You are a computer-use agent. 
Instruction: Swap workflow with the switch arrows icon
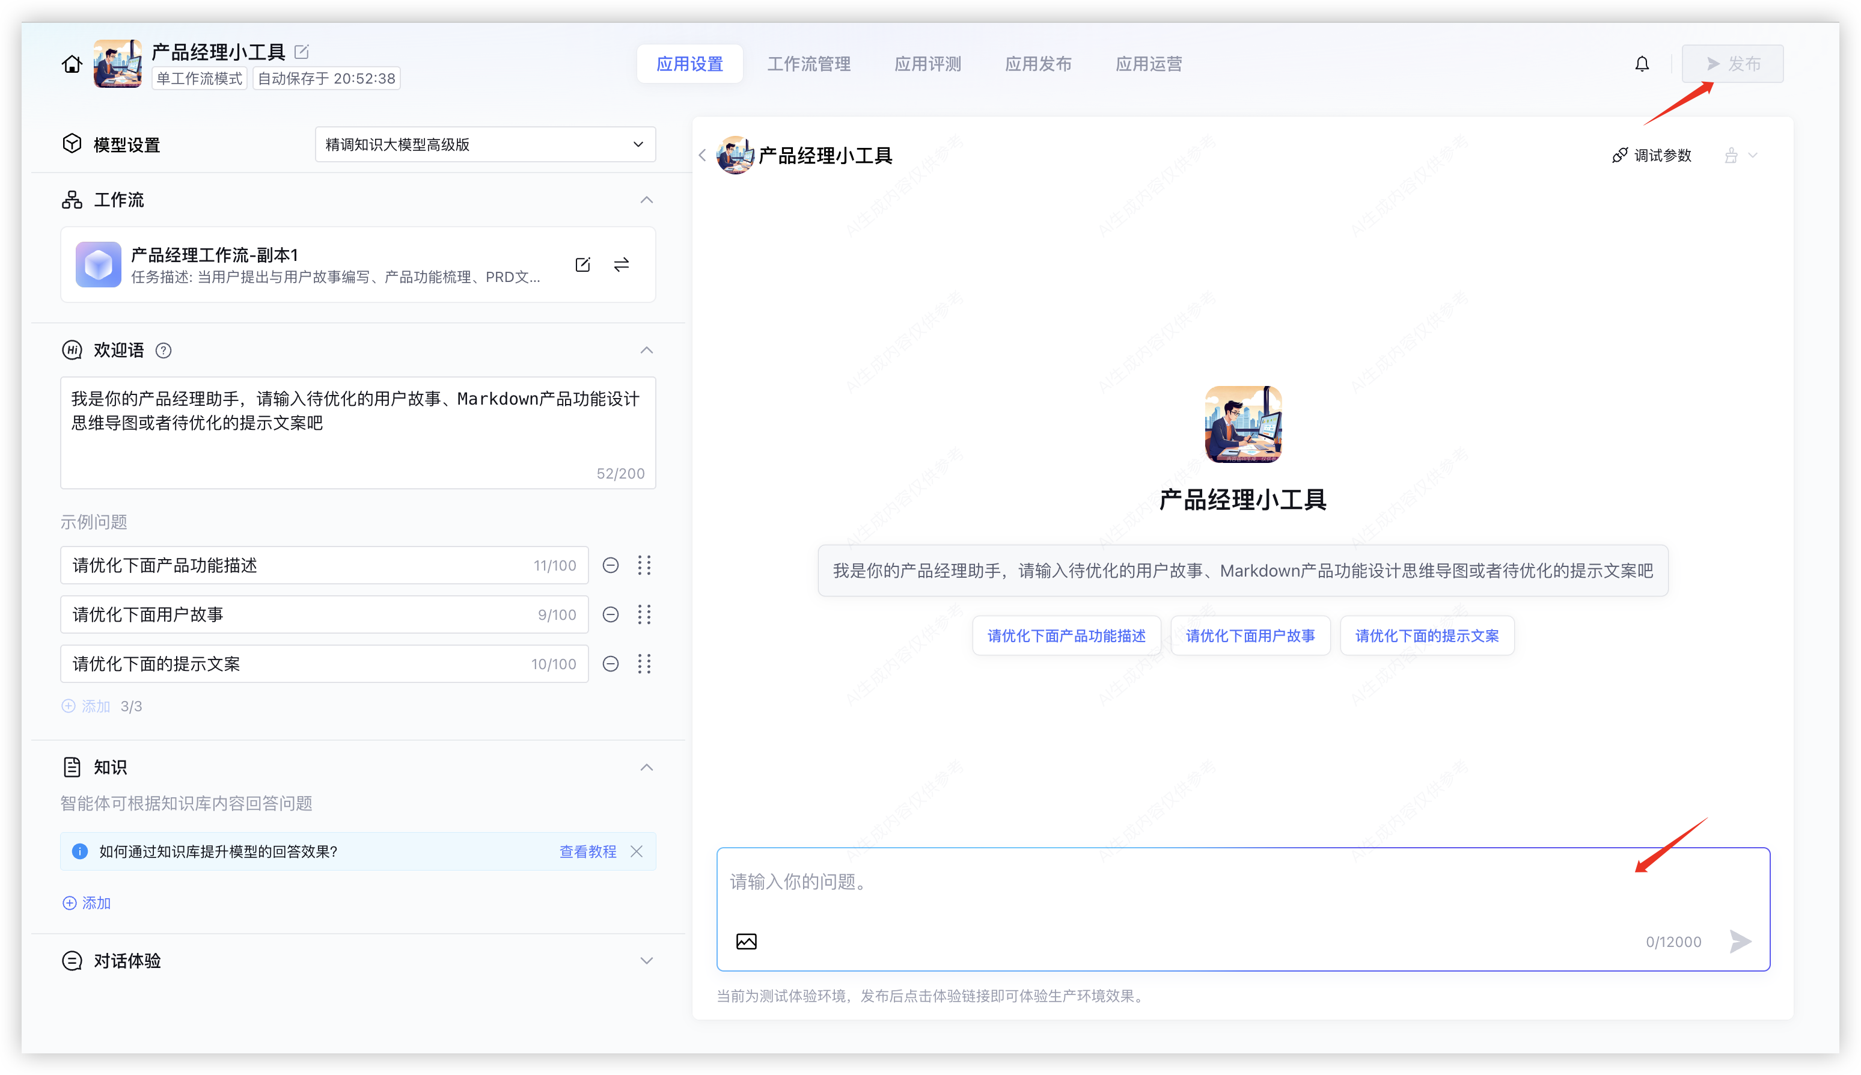(622, 265)
